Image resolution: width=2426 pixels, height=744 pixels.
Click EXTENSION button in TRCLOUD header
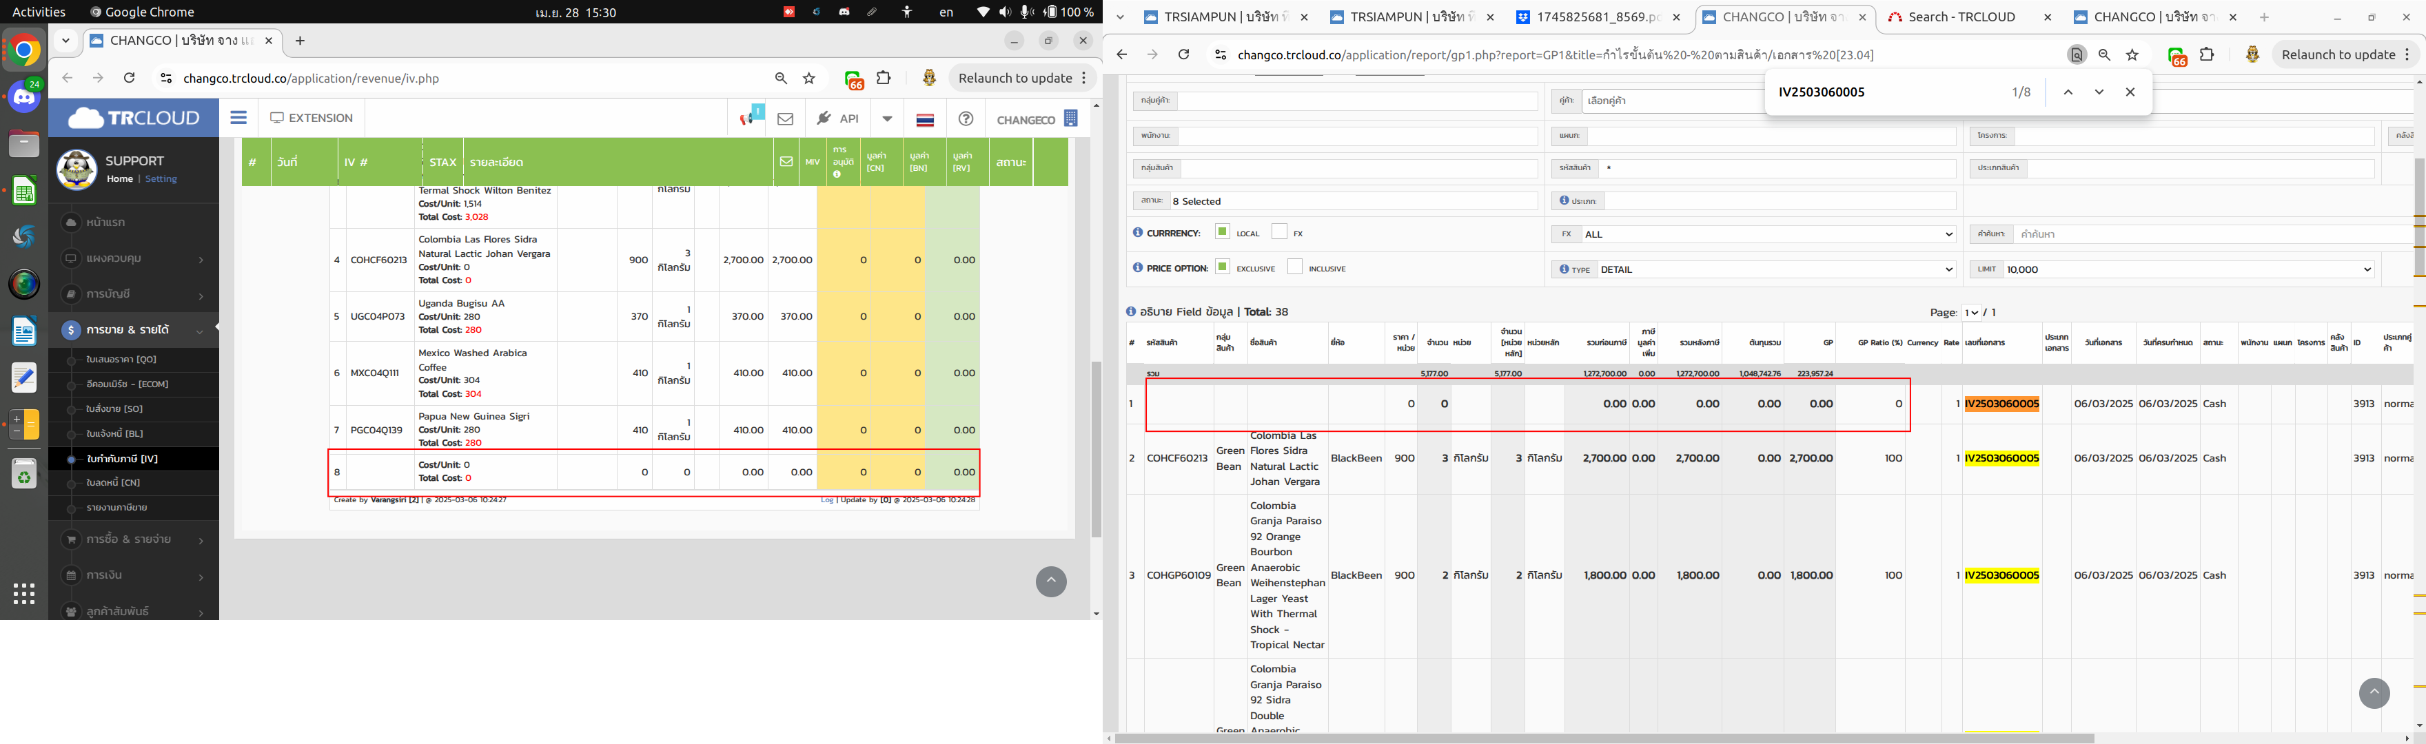click(312, 118)
